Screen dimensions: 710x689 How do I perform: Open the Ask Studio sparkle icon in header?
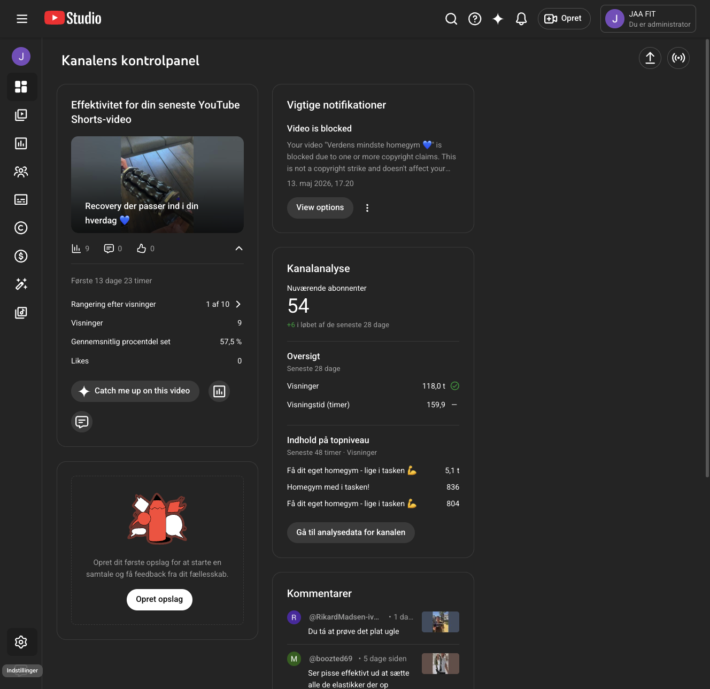pos(498,19)
